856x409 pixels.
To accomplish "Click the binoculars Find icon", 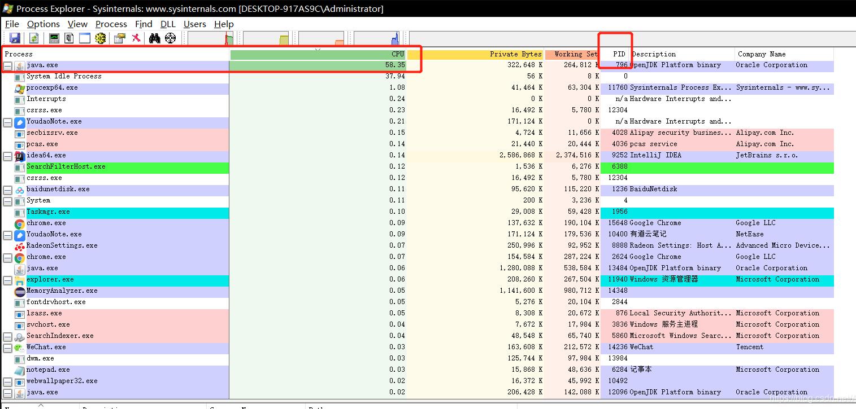I will 155,38.
